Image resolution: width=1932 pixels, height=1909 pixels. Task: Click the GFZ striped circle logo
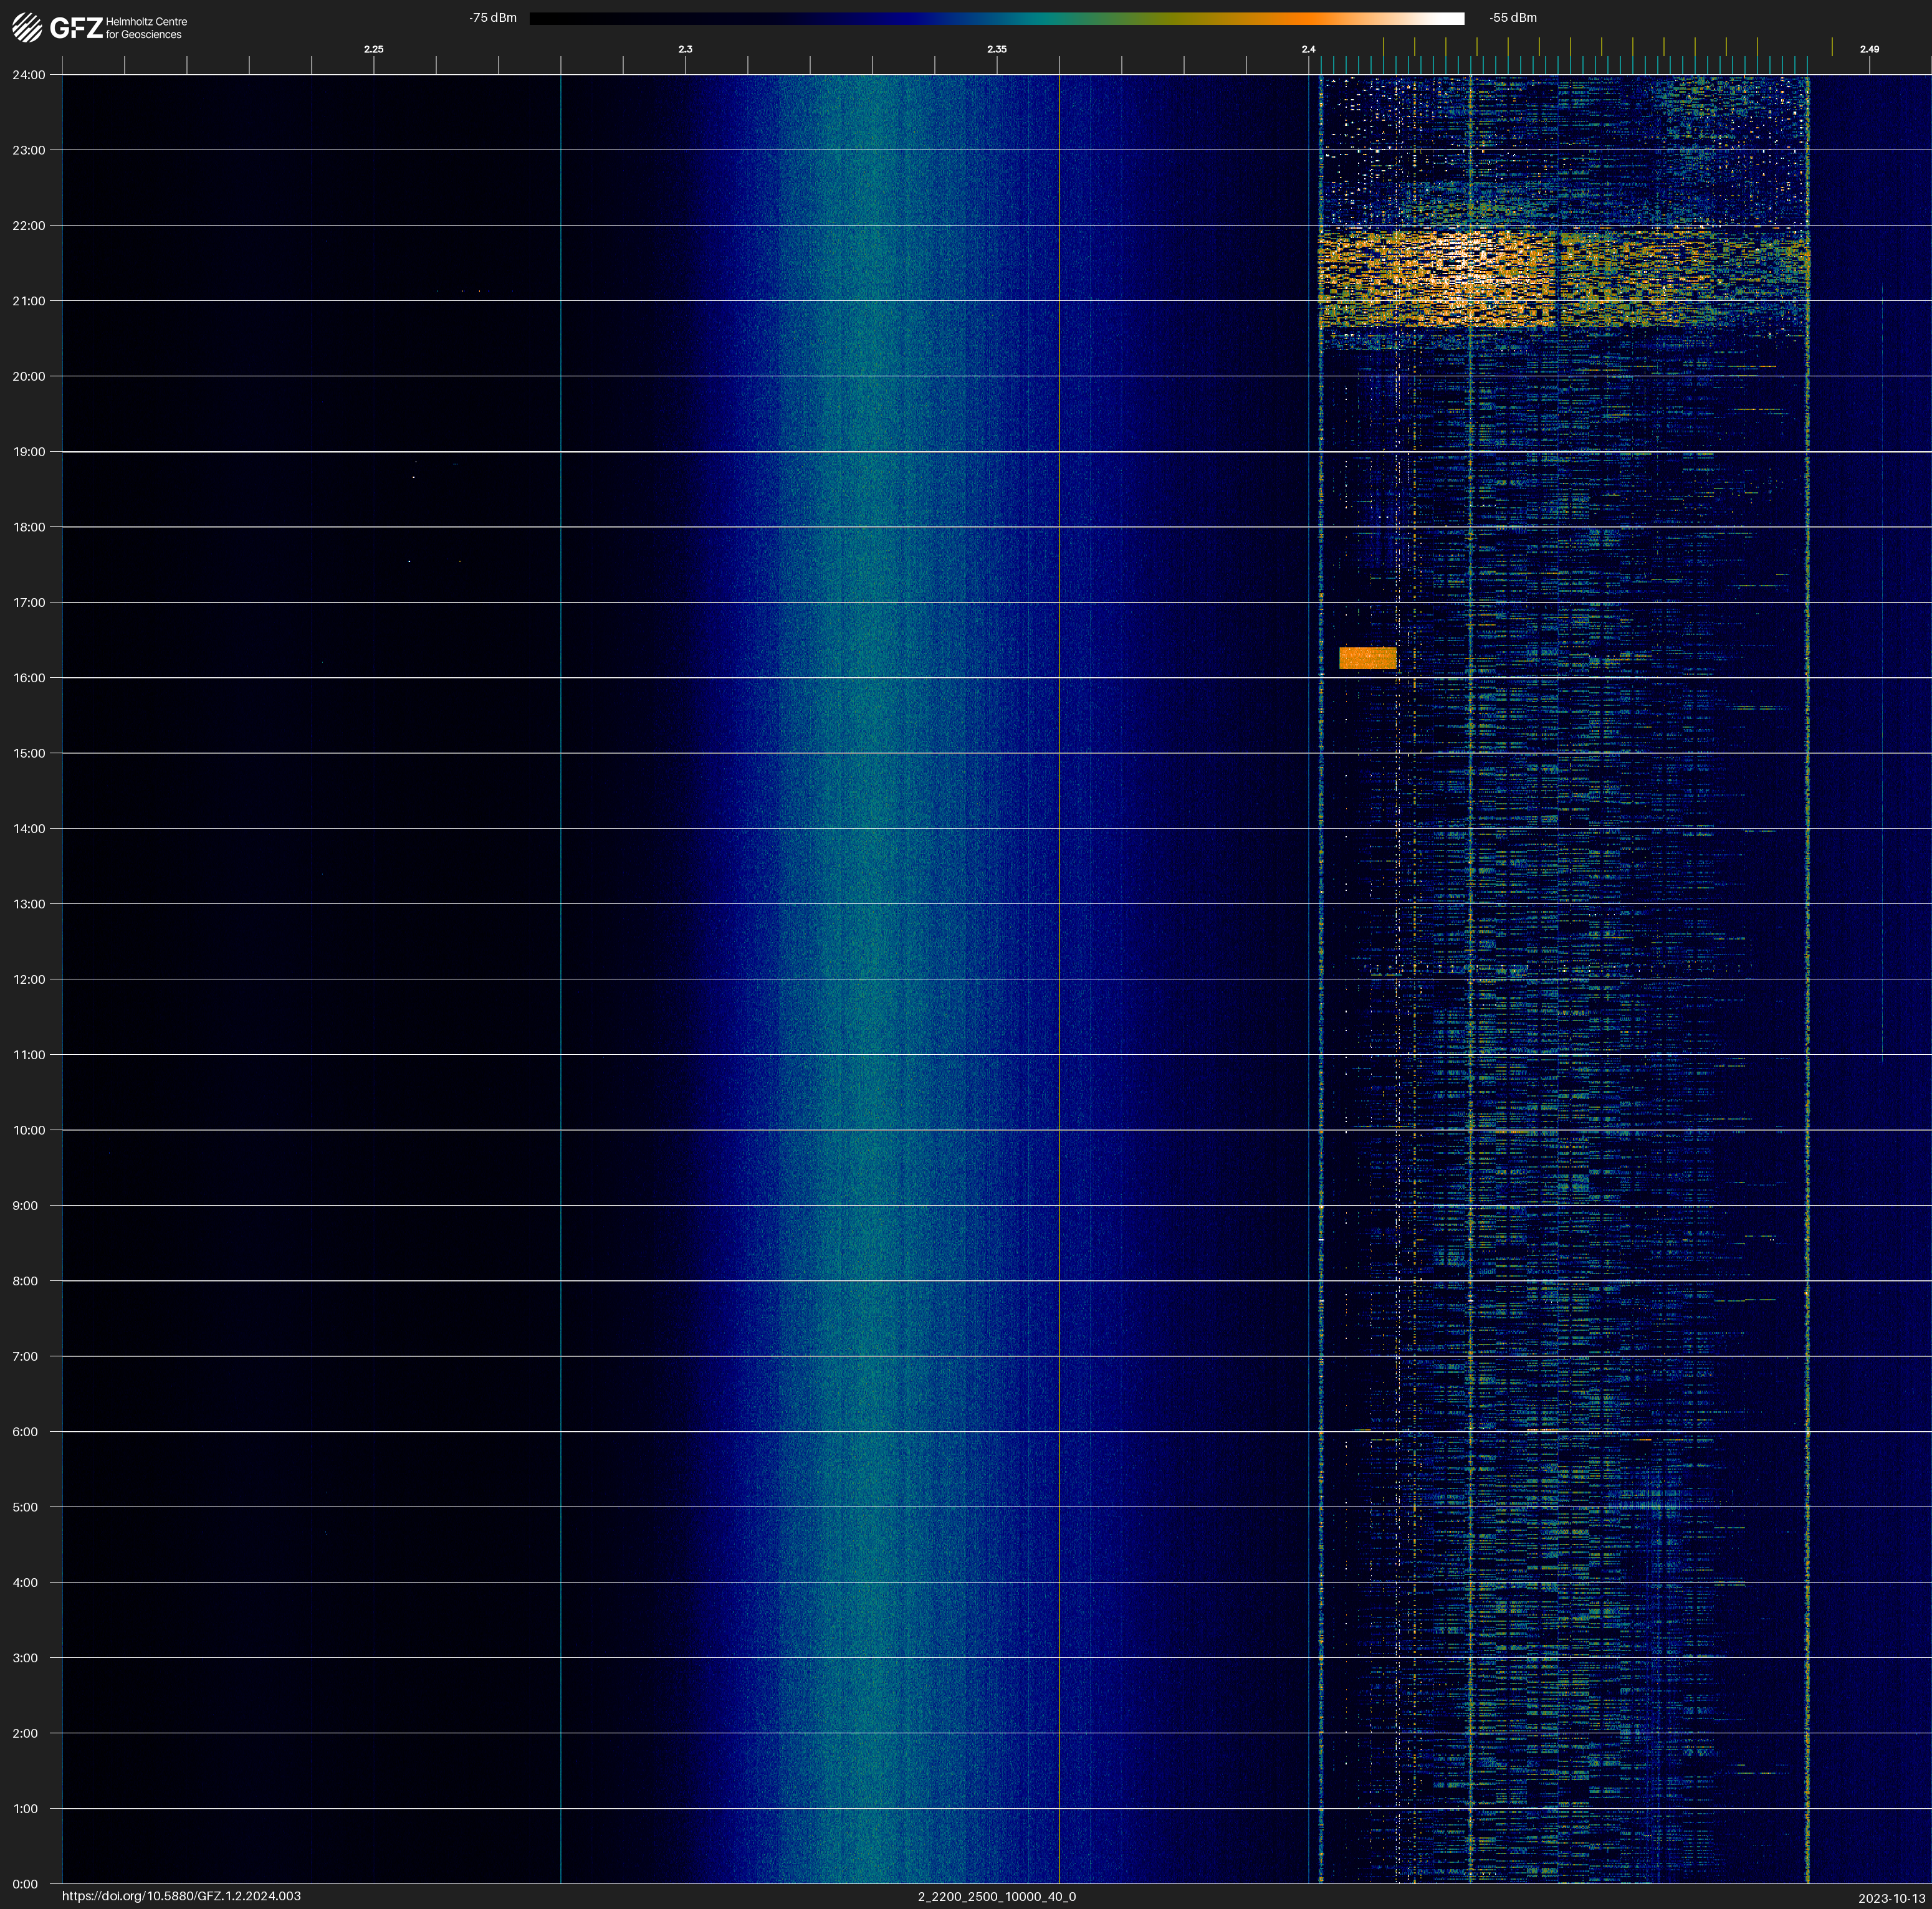(27, 27)
